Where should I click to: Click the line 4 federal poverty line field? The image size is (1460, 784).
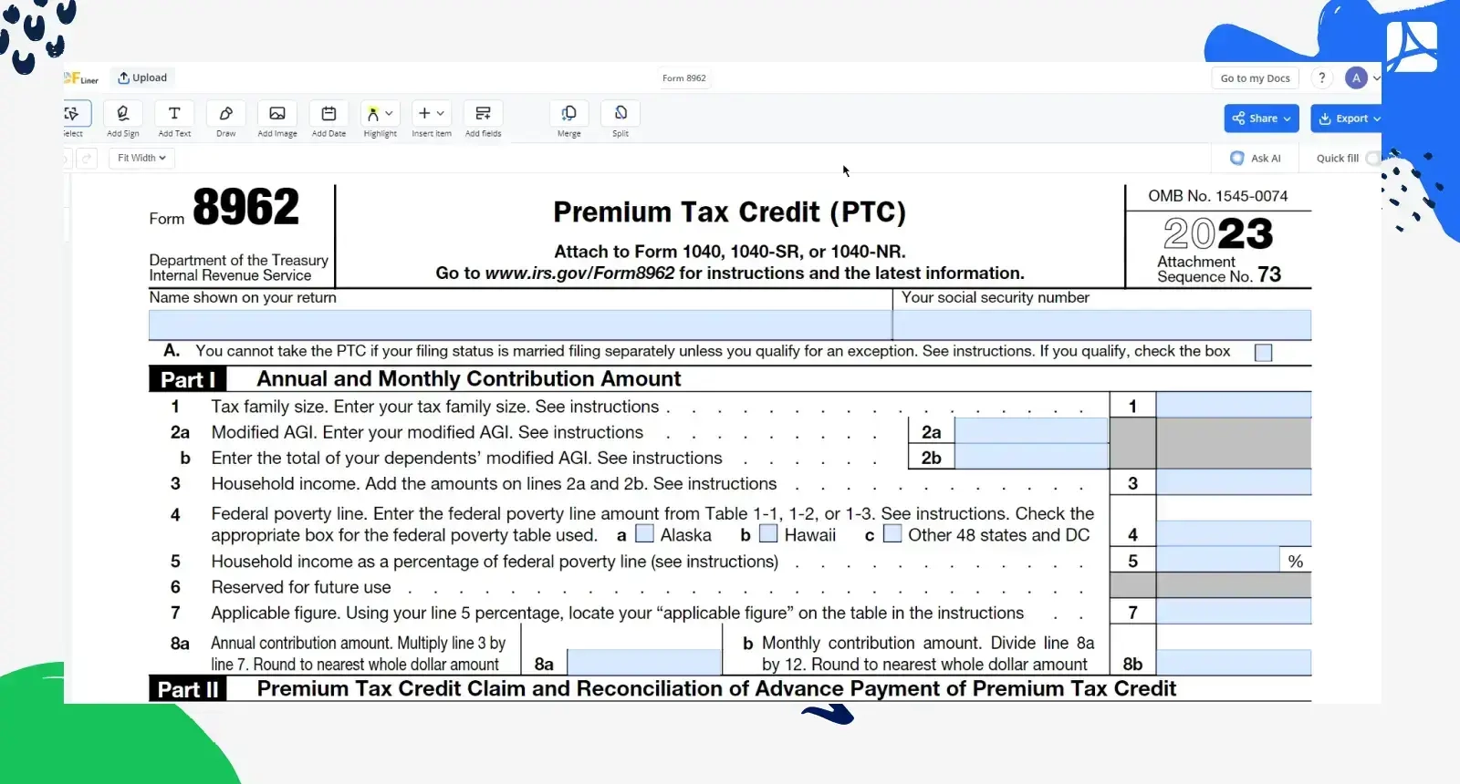[1233, 534]
